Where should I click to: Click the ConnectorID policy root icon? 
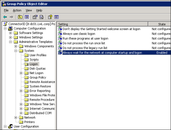(5, 24)
